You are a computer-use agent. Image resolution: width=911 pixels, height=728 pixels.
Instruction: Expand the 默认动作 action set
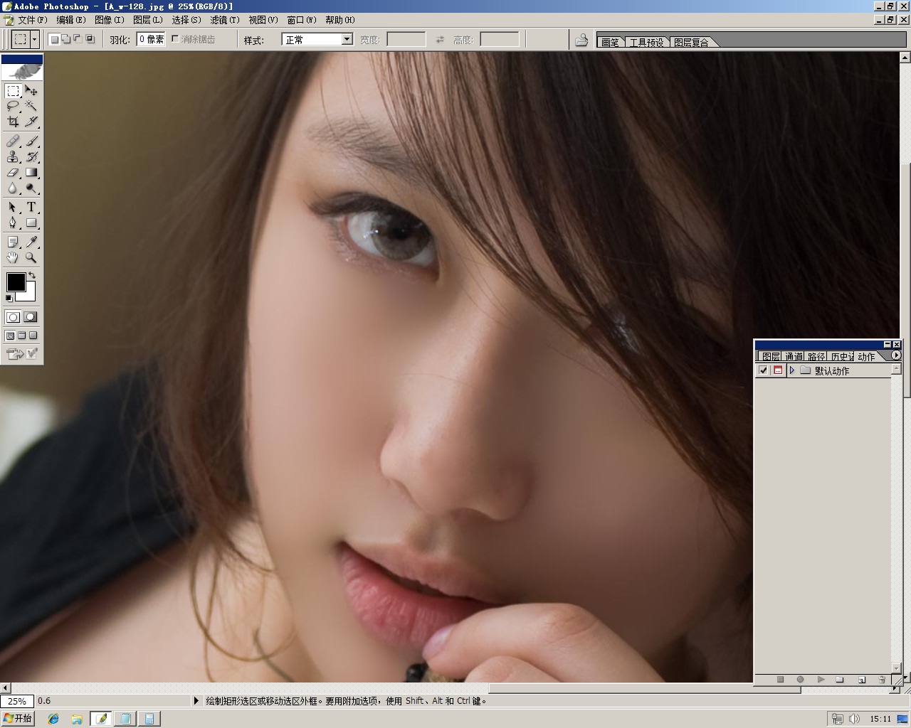pyautogui.click(x=791, y=370)
